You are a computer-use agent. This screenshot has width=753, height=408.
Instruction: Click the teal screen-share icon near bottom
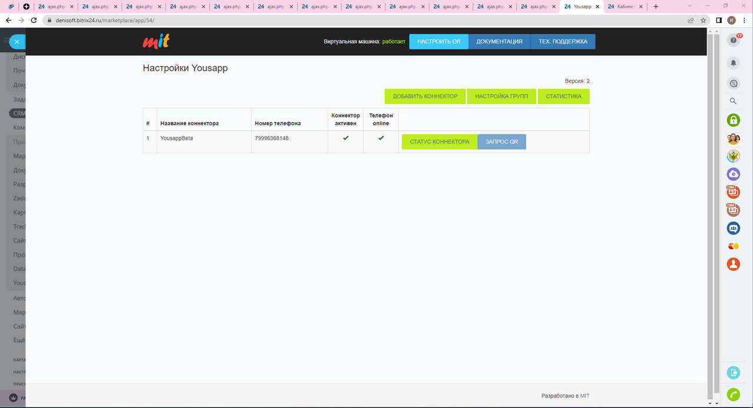point(734,372)
